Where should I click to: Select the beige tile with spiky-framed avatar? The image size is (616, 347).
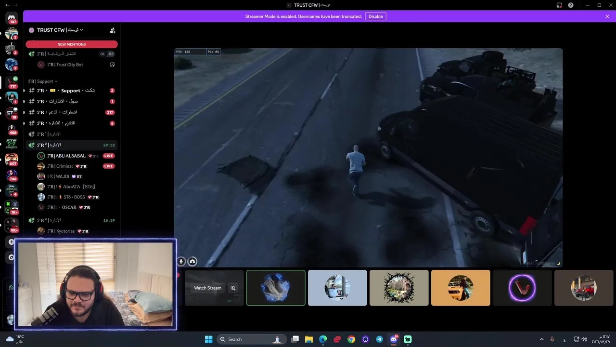point(399,288)
